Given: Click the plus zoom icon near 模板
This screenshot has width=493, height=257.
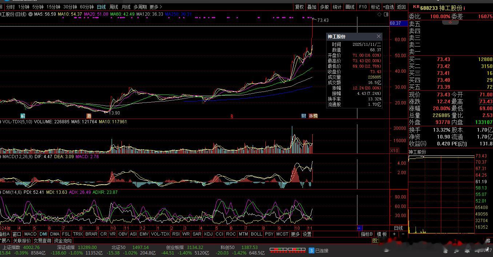Looking at the screenshot, I should (x=394, y=234).
